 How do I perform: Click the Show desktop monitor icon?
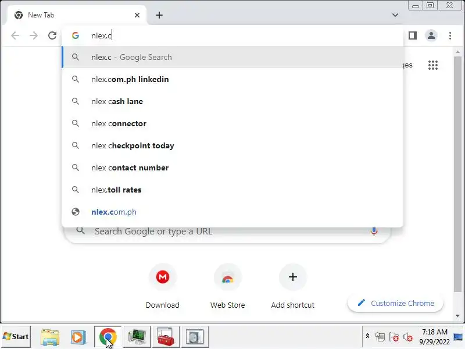pos(459,337)
